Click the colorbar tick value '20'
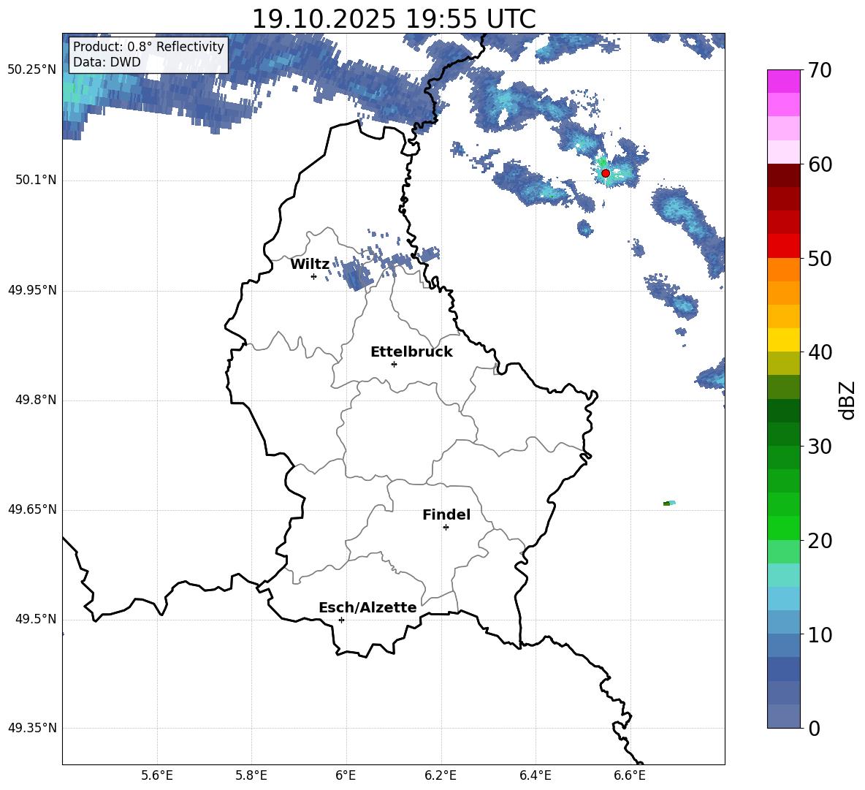The height and width of the screenshot is (790, 865). click(819, 541)
